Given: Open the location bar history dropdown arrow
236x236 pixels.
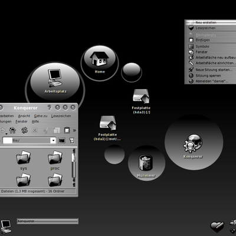Looking at the screenshot, I should coord(53,140).
